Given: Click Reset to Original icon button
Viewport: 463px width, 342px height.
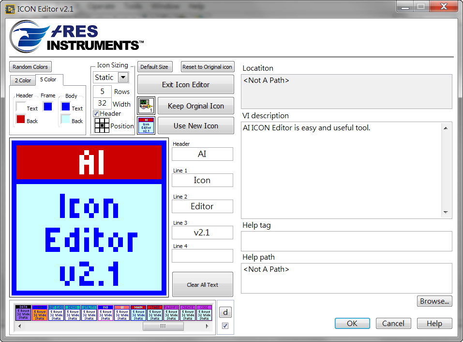Looking at the screenshot, I should pyautogui.click(x=207, y=67).
